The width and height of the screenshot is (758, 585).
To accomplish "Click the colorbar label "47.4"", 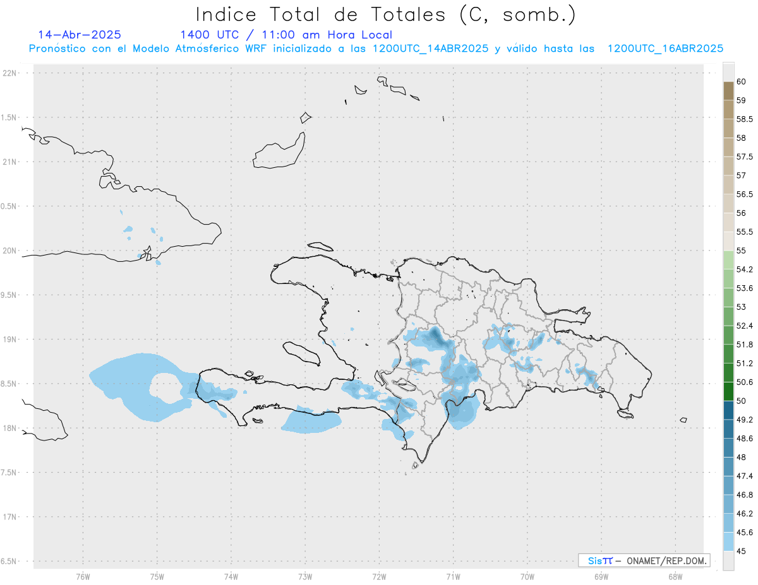I will (x=744, y=476).
